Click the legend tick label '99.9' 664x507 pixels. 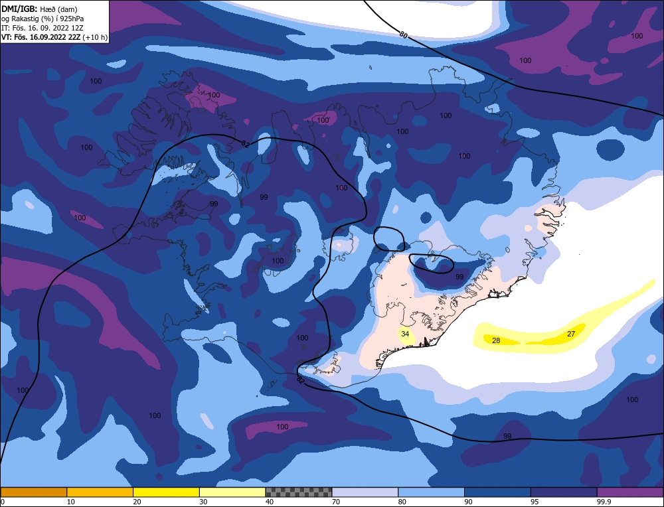(x=603, y=502)
